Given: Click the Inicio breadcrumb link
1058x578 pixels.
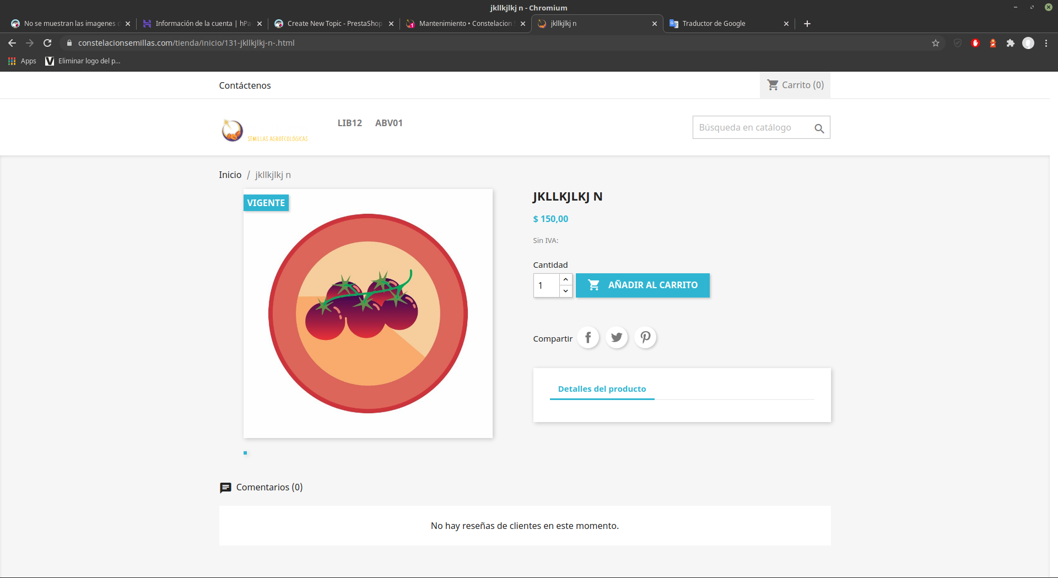Looking at the screenshot, I should click(x=230, y=175).
